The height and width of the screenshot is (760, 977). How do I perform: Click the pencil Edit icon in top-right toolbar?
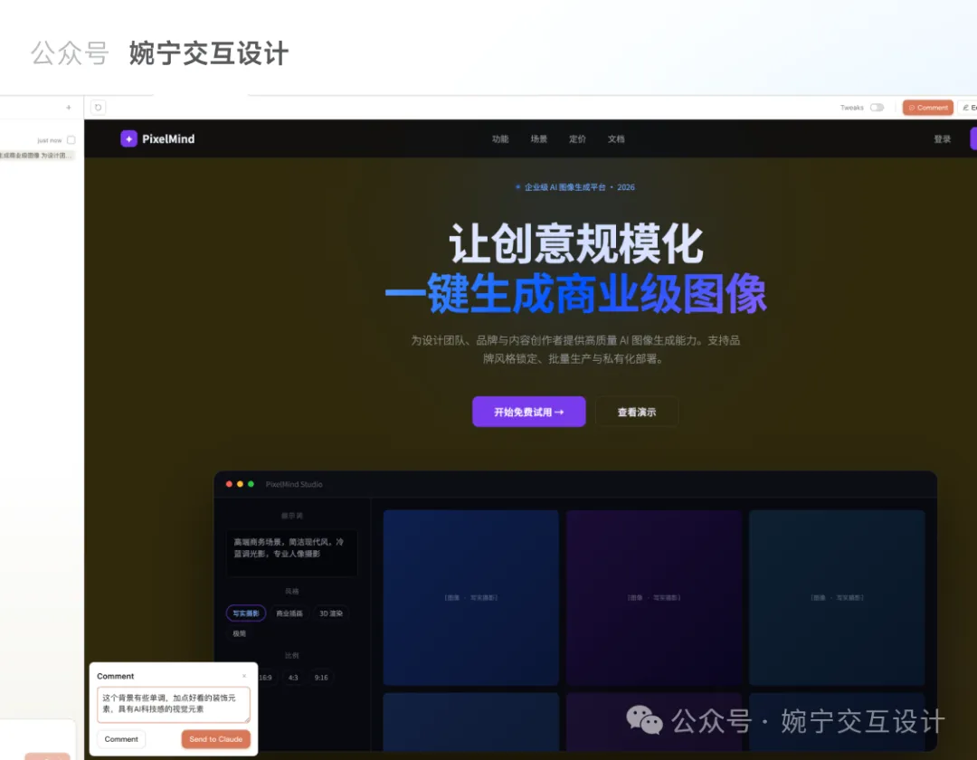[967, 107]
